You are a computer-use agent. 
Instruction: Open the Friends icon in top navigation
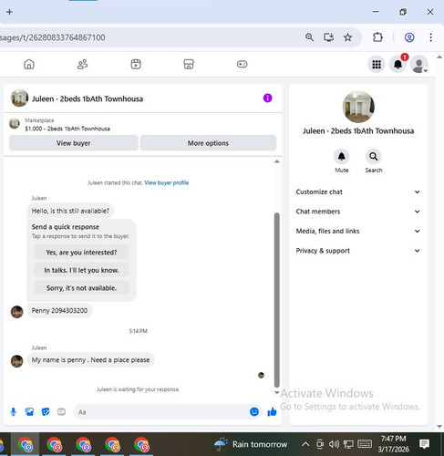[82, 64]
